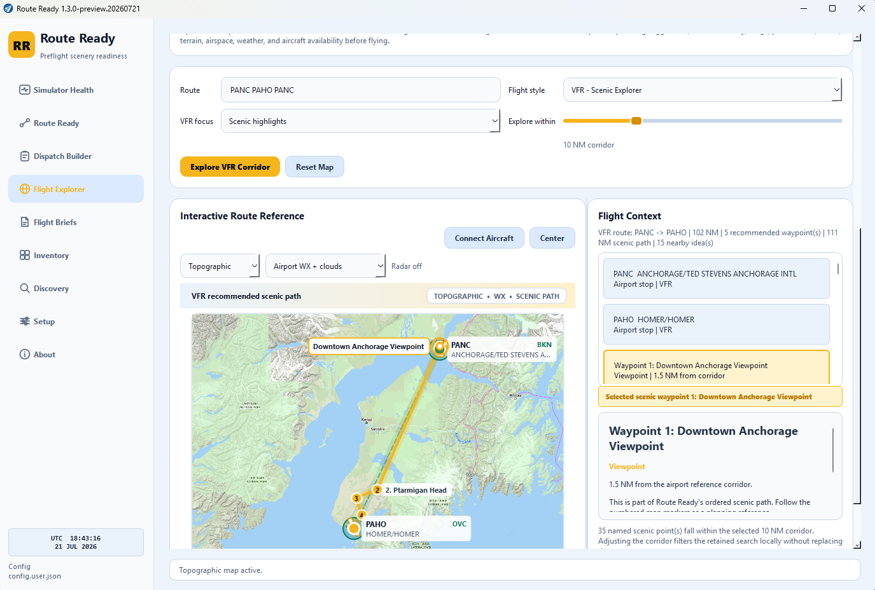The height and width of the screenshot is (590, 875).
Task: Select waypoint marker 4 on map
Action: pyautogui.click(x=361, y=515)
